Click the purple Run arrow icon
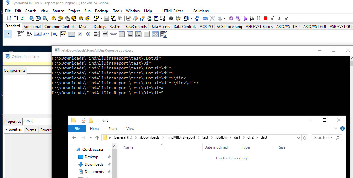This screenshot has height=178, width=353. coord(245,18)
